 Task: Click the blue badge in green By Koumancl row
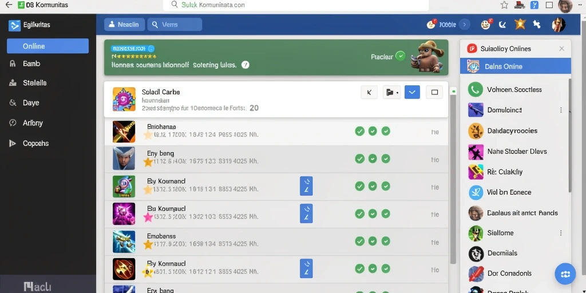pos(306,186)
